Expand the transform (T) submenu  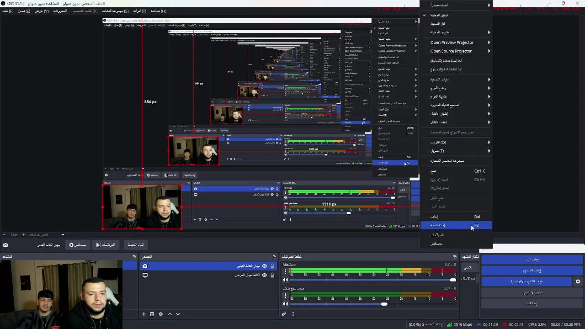pyautogui.click(x=456, y=151)
